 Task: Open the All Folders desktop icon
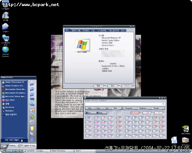tap(185, 141)
